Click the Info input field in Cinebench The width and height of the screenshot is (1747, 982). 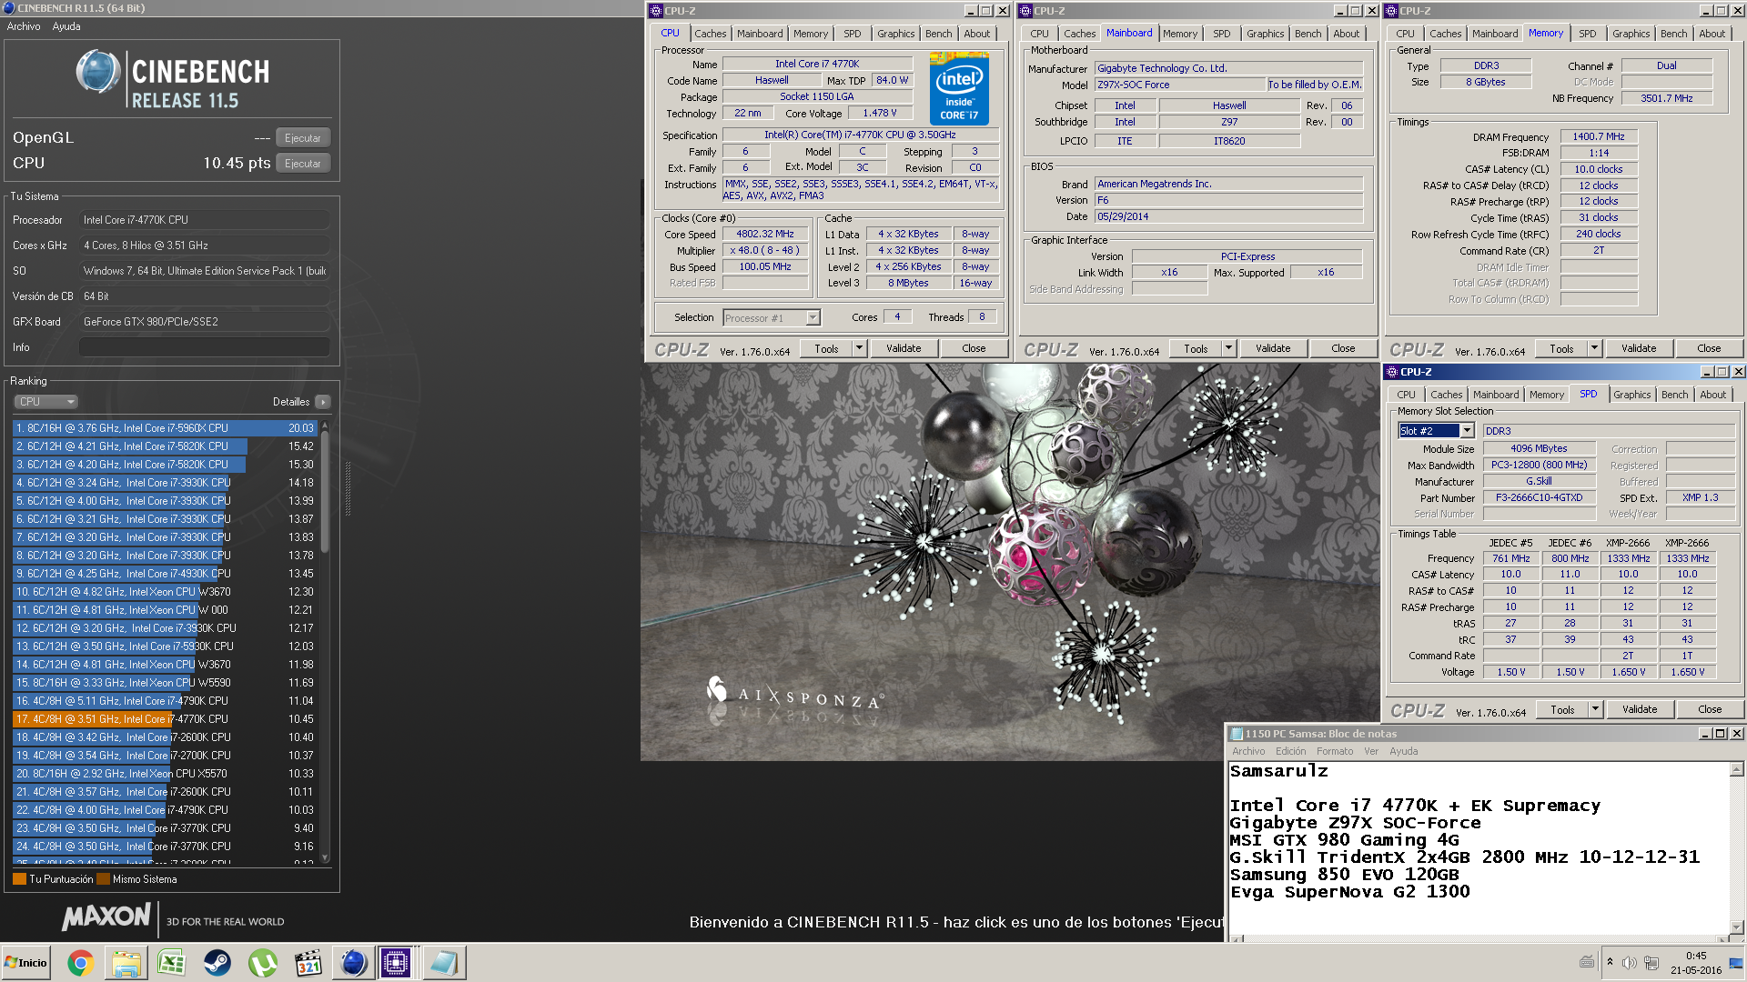205,347
